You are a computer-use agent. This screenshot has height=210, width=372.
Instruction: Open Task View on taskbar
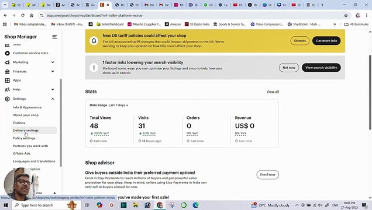87,205
